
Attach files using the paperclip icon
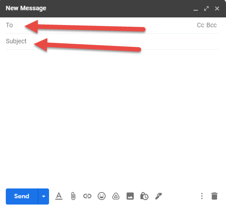point(73,196)
